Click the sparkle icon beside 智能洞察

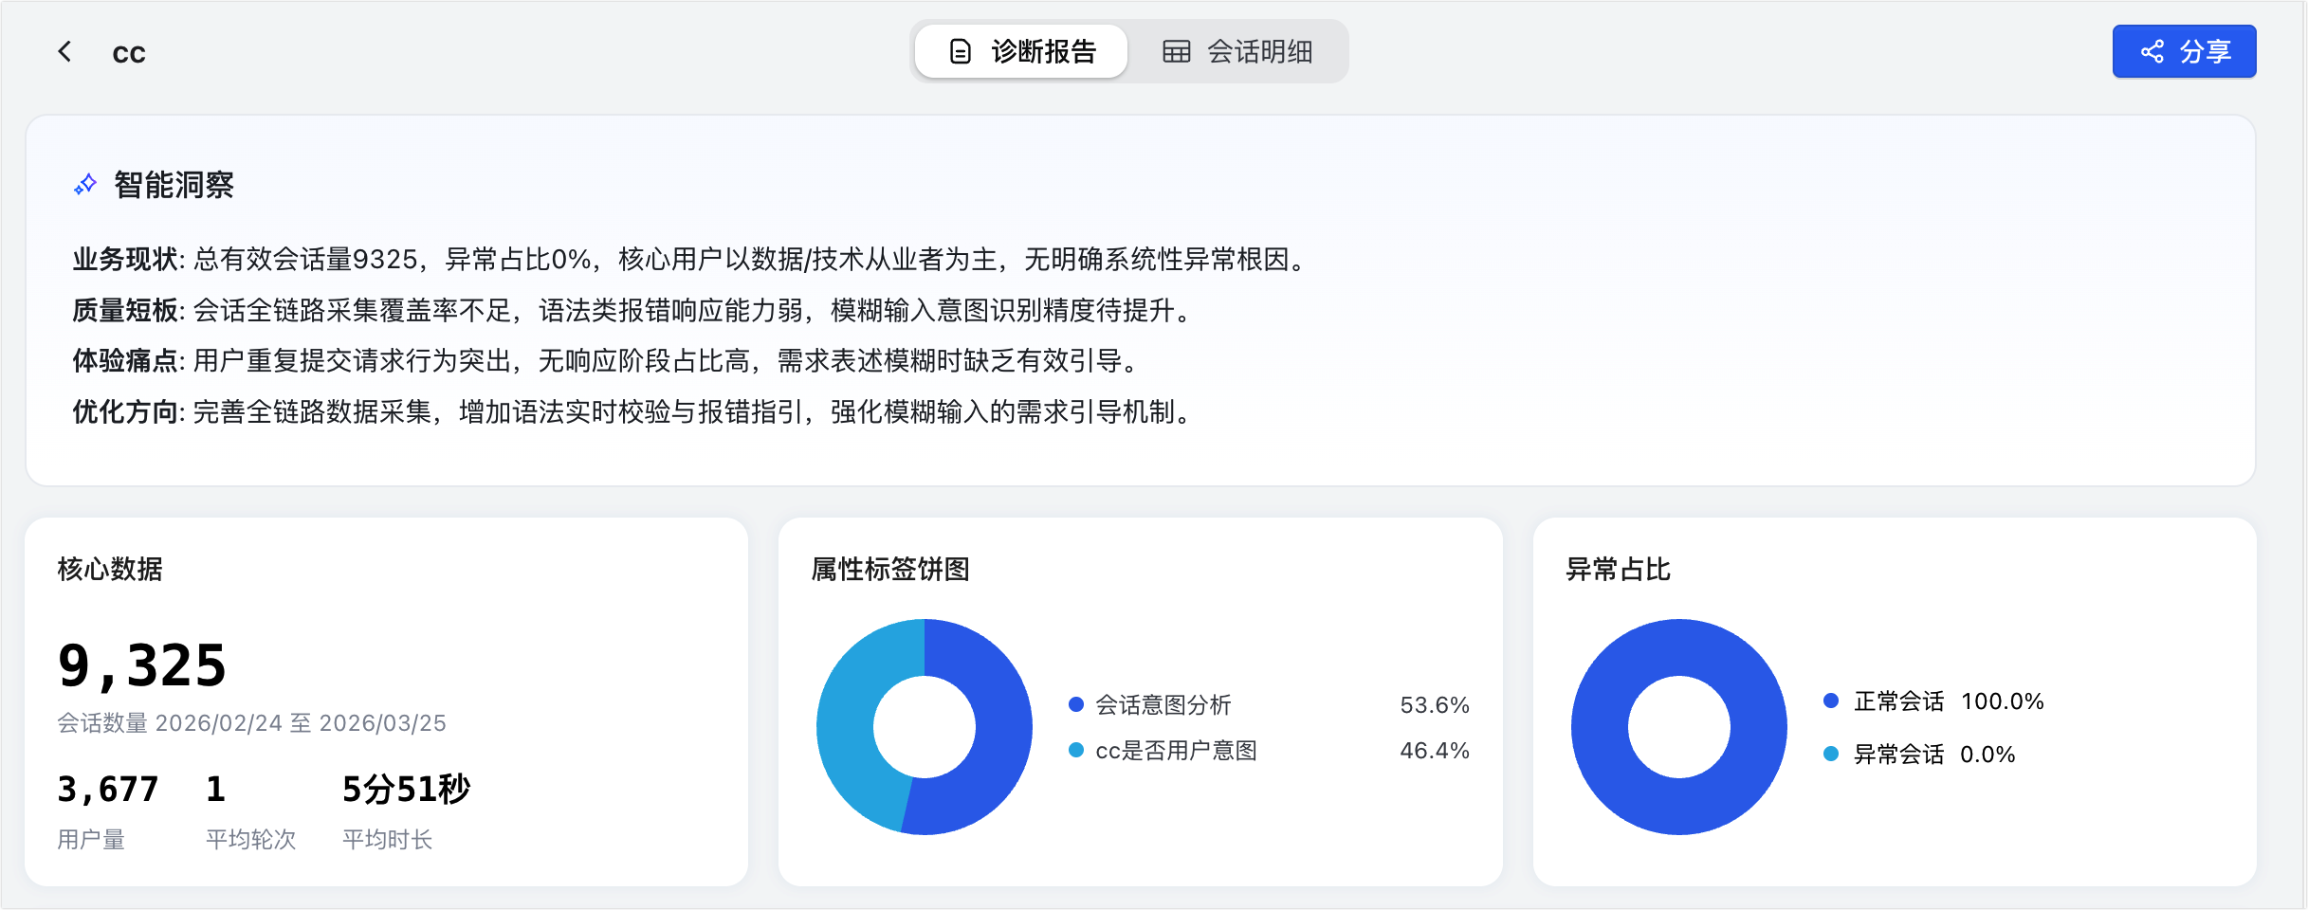click(x=85, y=184)
